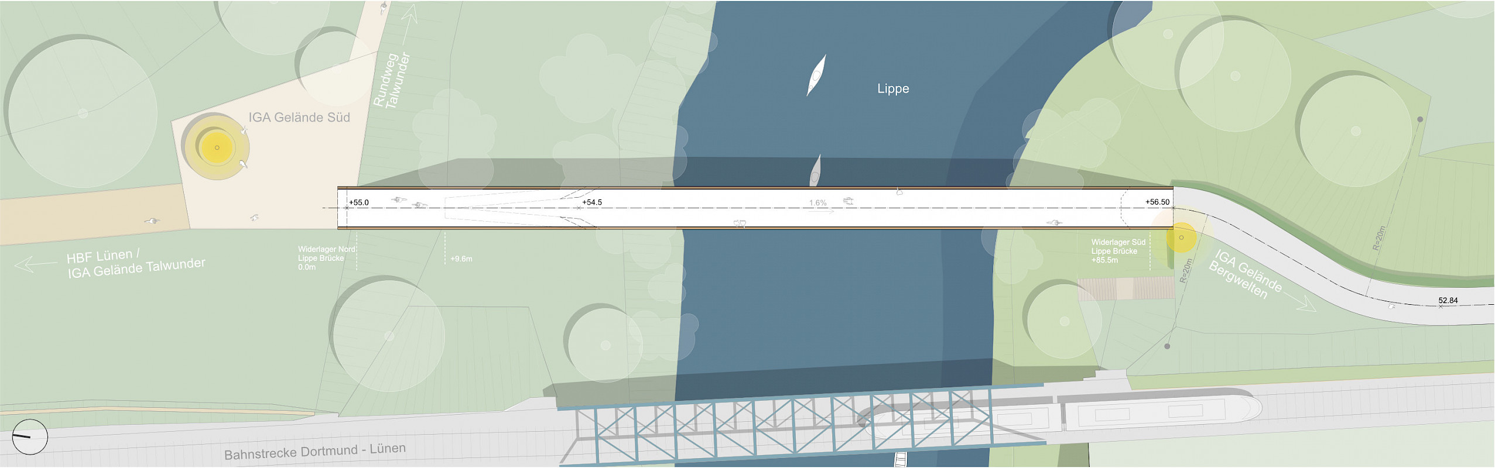Select the +56.50 elevation marker
Screen dimensions: 1495x468
1157,202
